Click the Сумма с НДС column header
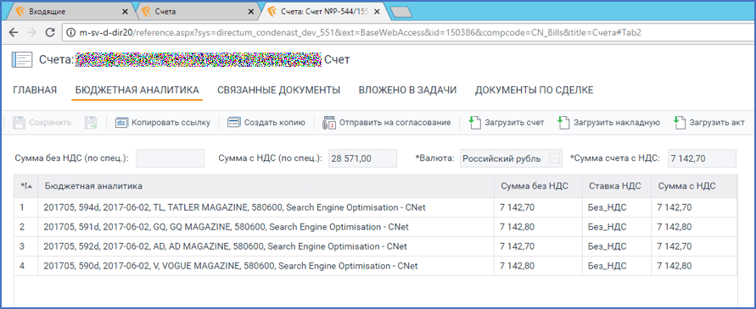 694,186
